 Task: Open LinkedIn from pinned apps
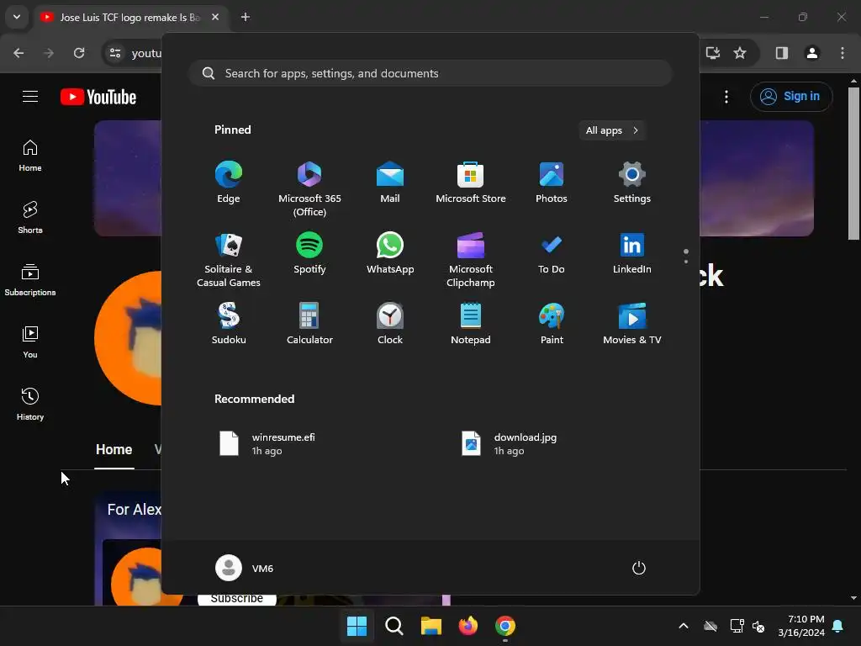click(x=632, y=253)
